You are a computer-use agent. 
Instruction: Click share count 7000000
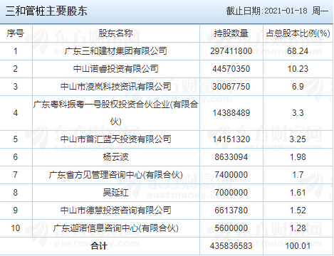231,193
